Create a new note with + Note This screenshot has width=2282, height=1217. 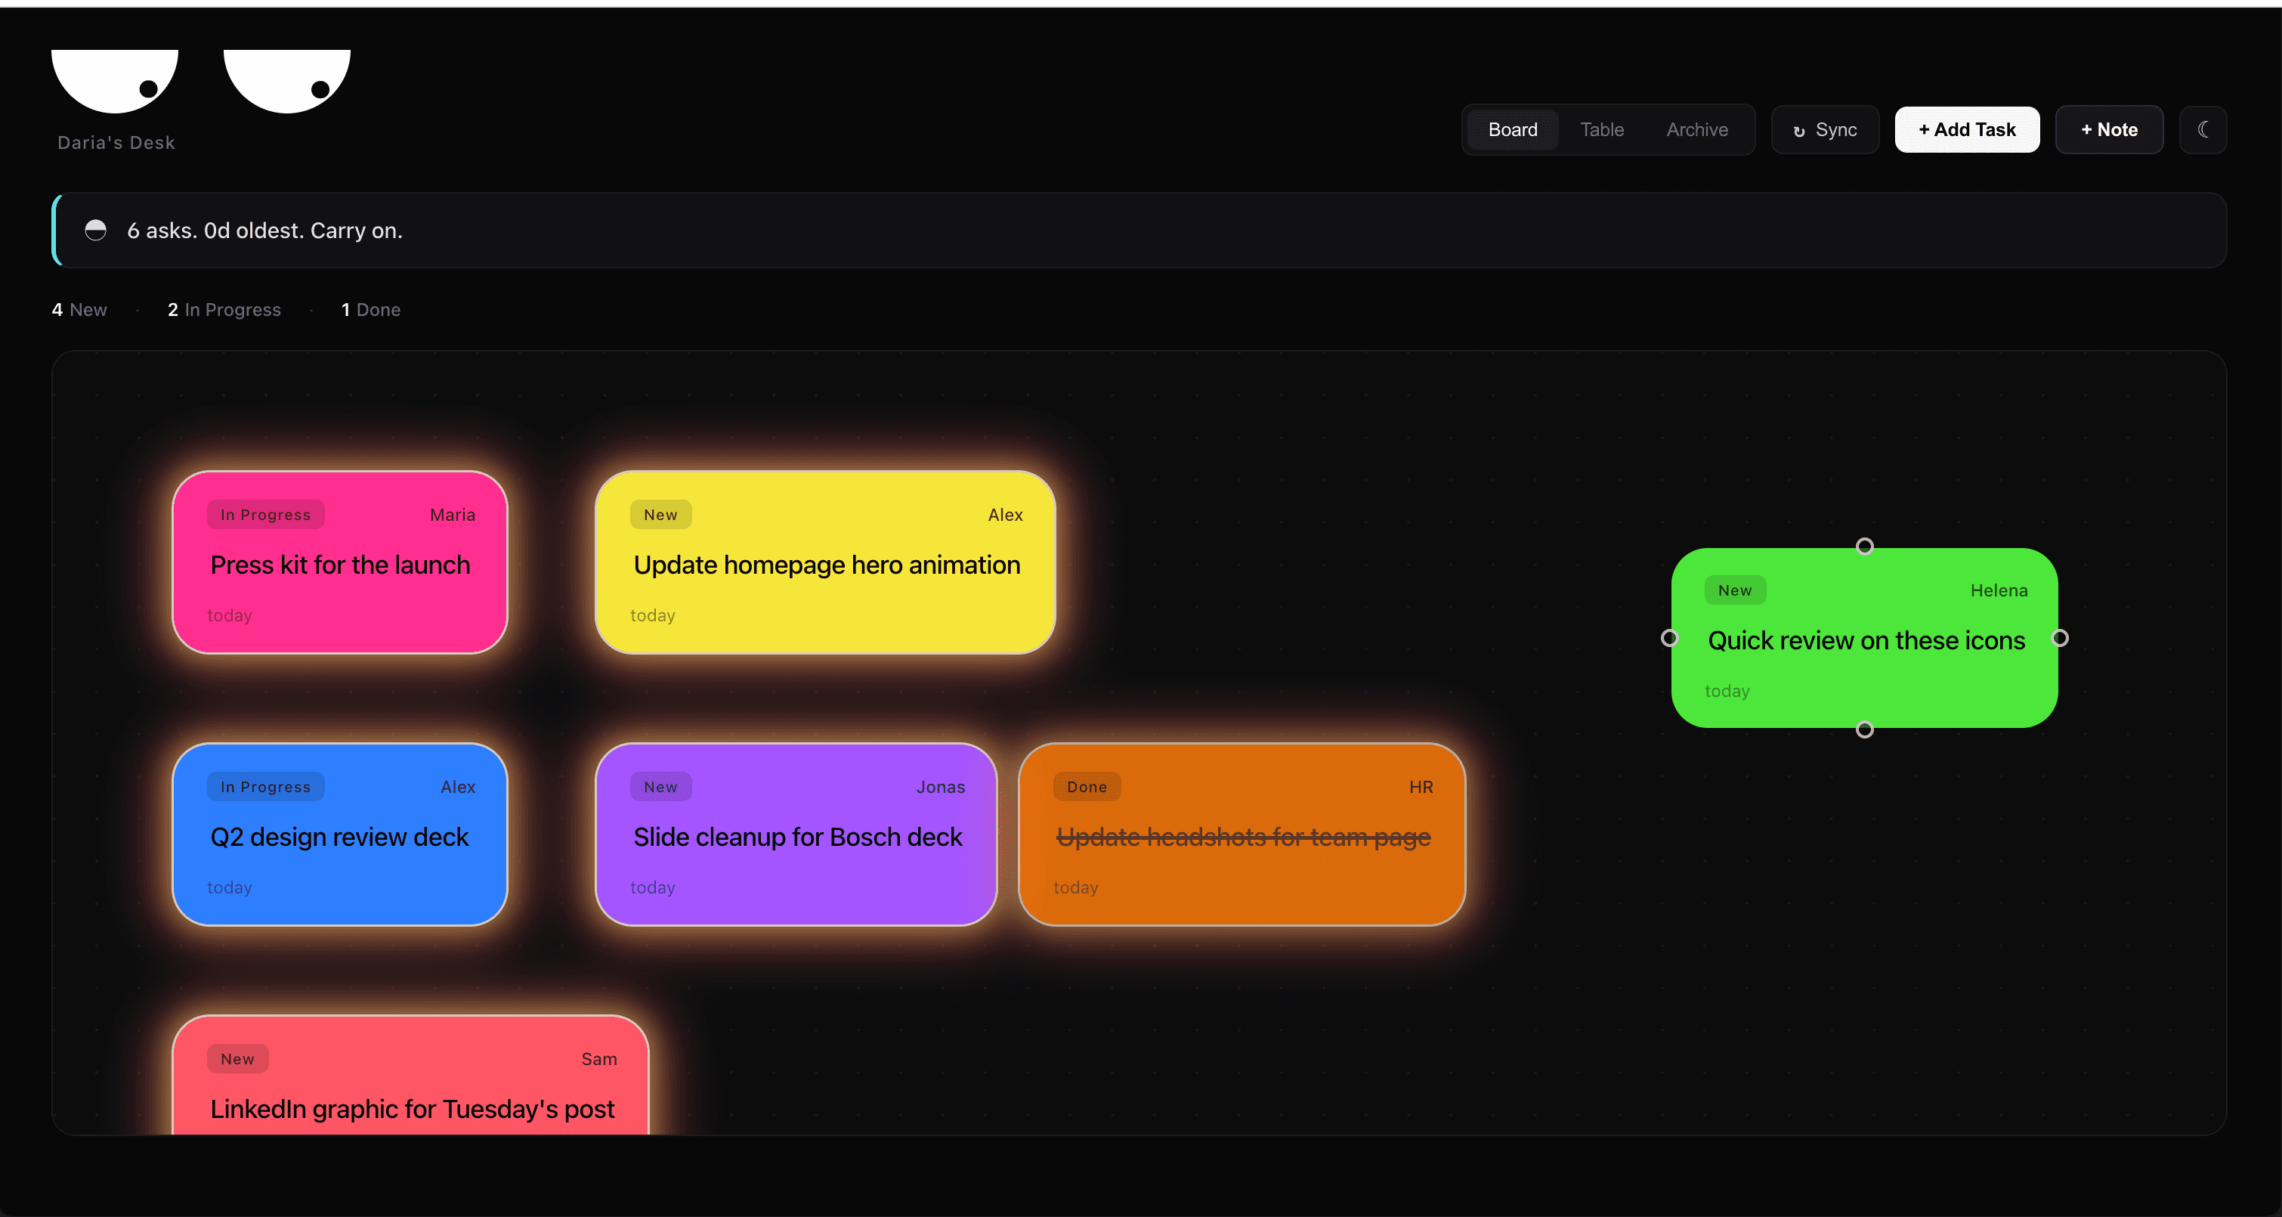[x=2108, y=129]
